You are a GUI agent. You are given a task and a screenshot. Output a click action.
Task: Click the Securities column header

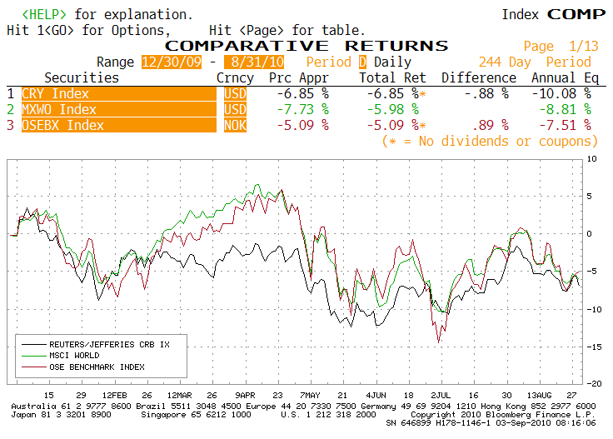pos(82,77)
